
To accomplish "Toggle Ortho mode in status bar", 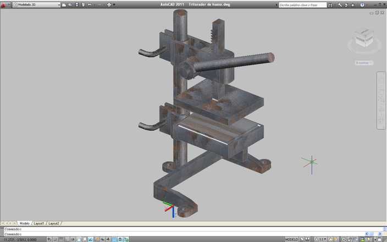I will [67, 240].
